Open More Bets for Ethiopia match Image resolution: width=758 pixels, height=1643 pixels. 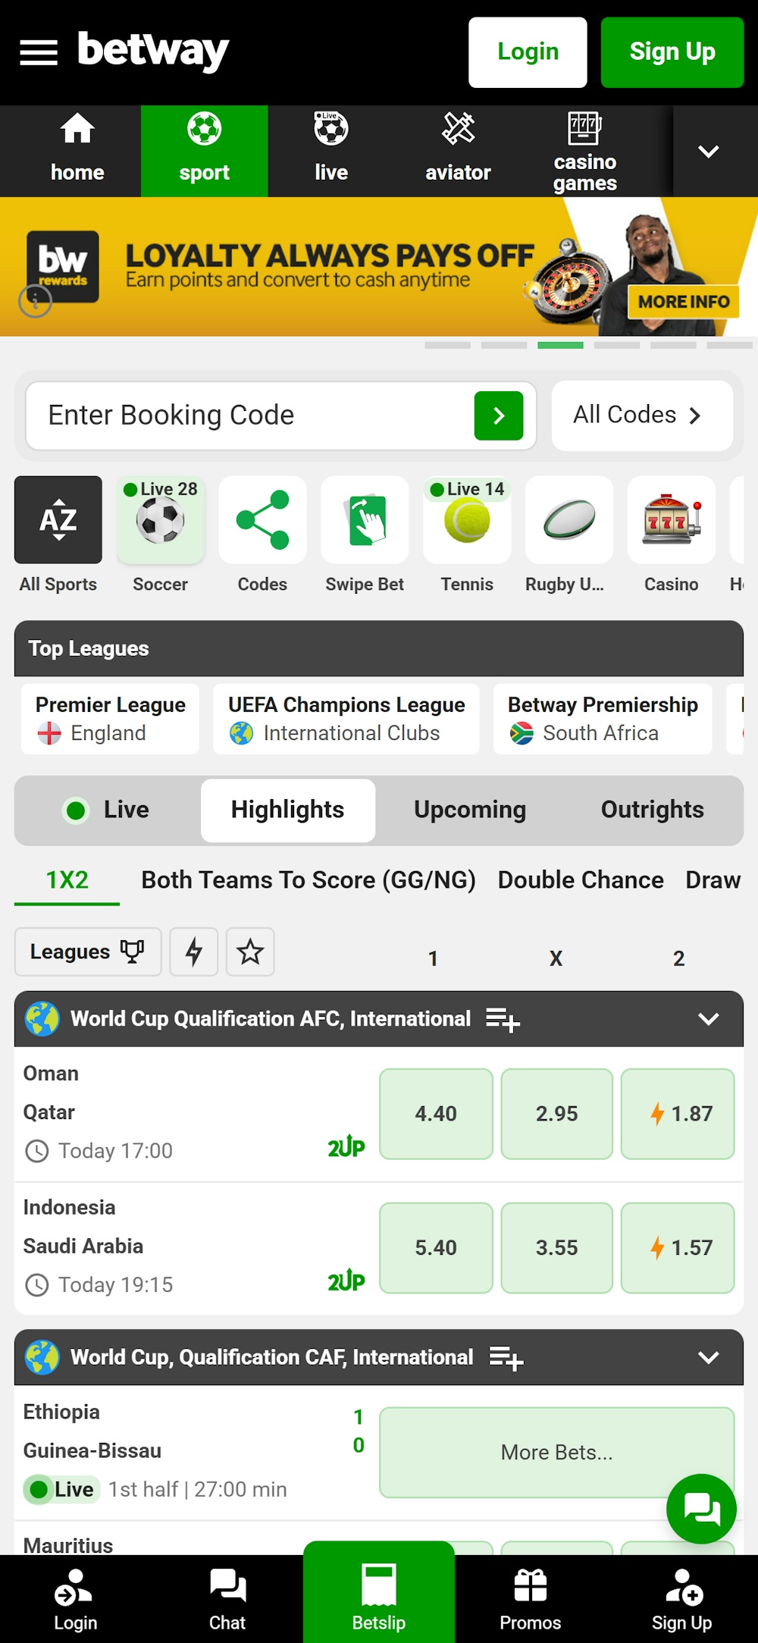[558, 1452]
